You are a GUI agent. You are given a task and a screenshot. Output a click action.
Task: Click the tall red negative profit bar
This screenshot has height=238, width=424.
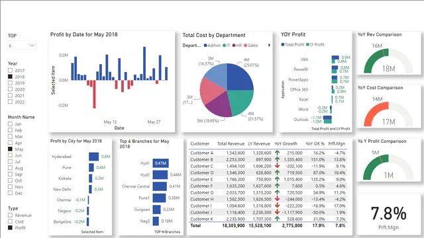[94, 94]
